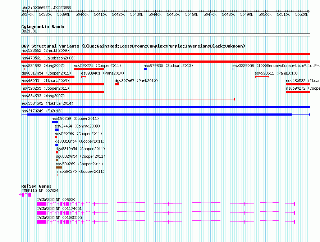Click the blue bar under esv3584502
The image size is (320, 242).
click(x=165, y=107)
